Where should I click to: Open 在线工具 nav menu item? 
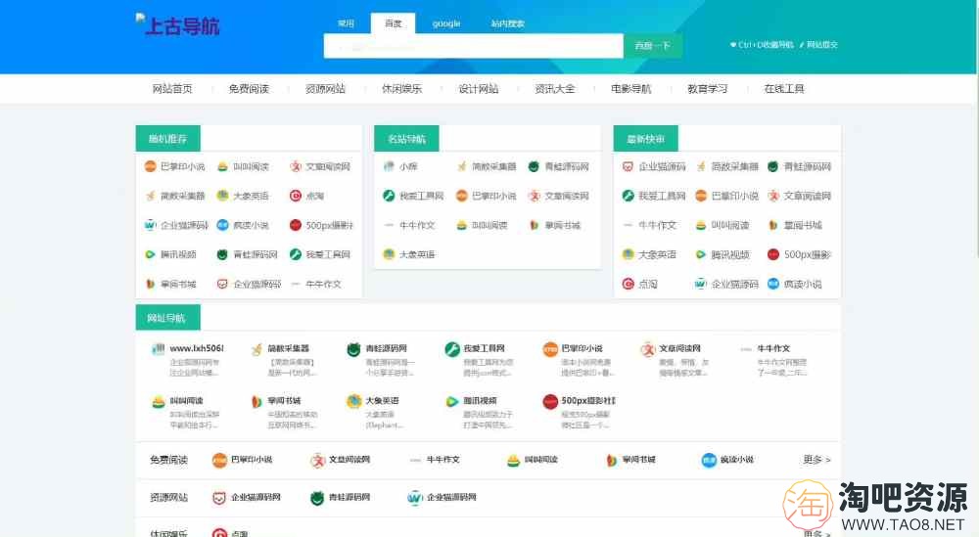tap(783, 89)
